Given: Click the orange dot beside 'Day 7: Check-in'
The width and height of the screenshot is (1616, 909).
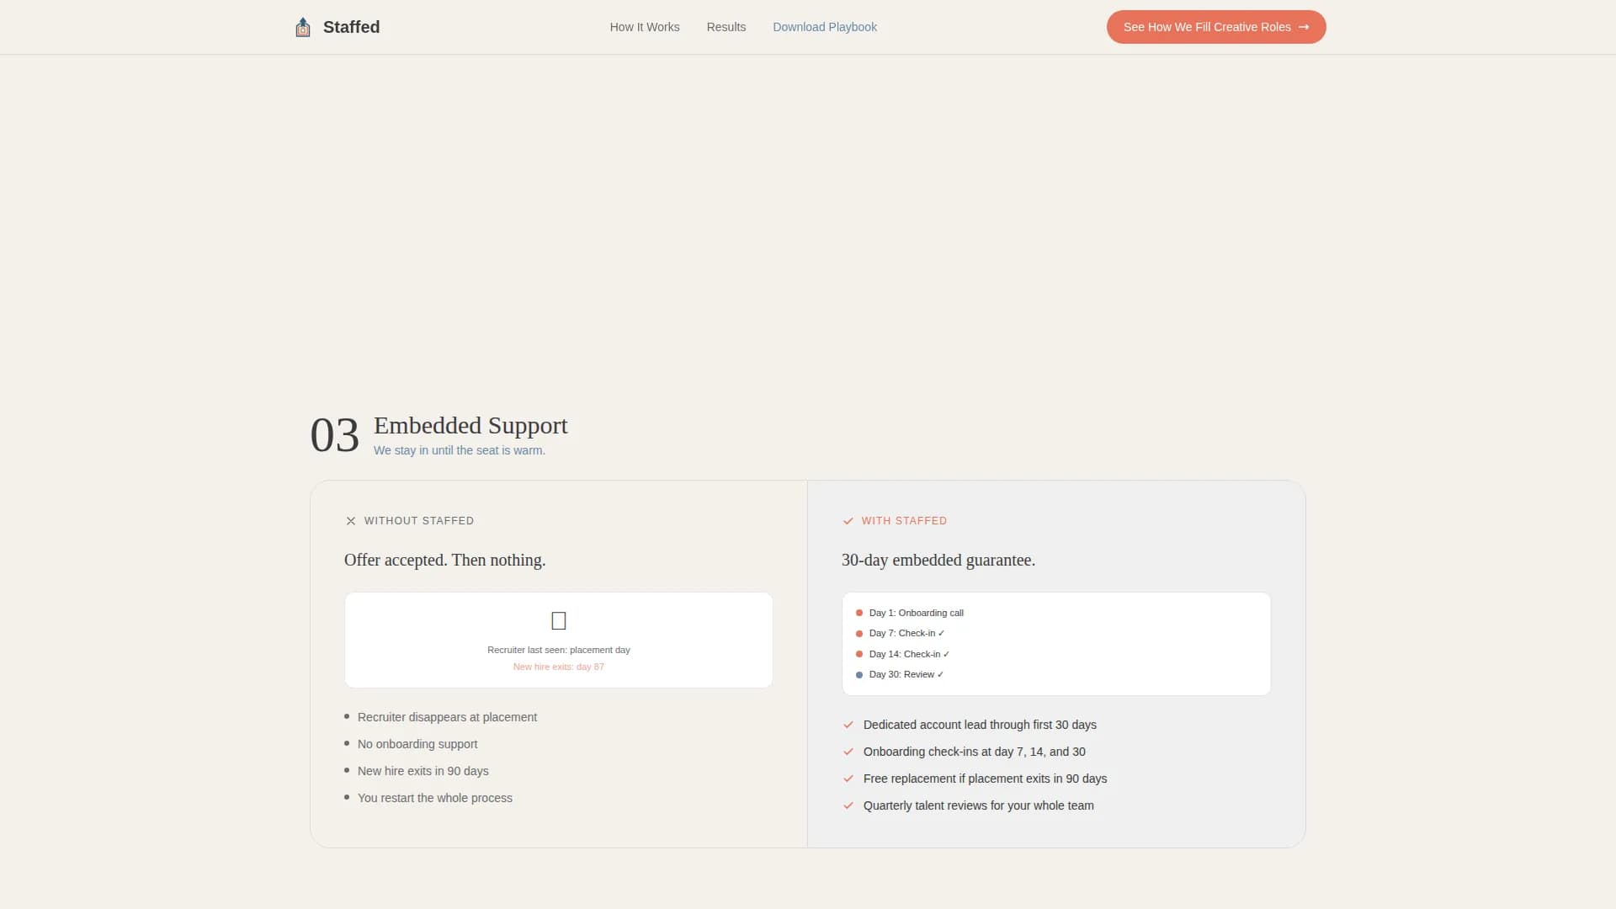Looking at the screenshot, I should pos(858,633).
